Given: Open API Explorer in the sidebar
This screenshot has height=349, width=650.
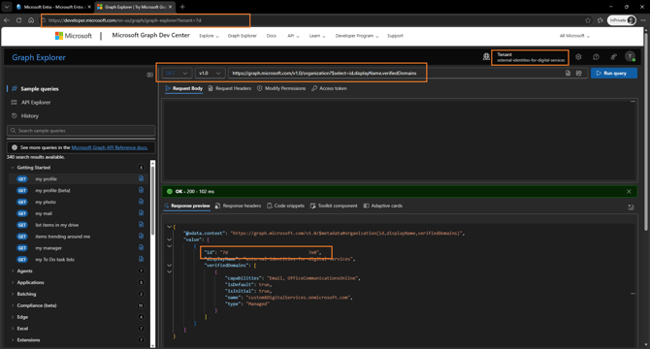Looking at the screenshot, I should [36, 102].
